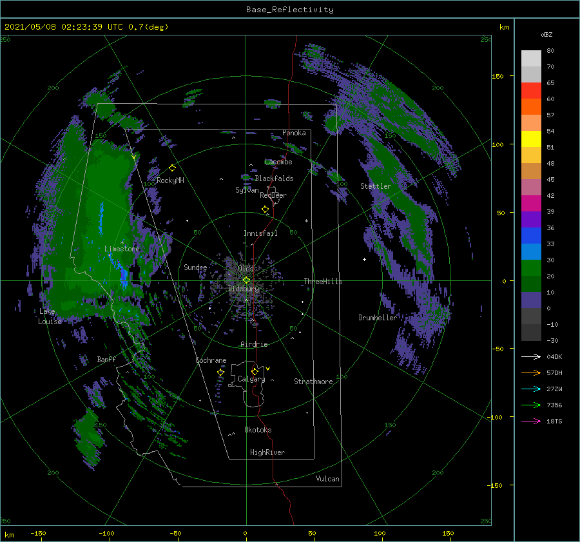Click the cyan 27ZW arrow icon
The width and height of the screenshot is (580, 542).
click(531, 389)
